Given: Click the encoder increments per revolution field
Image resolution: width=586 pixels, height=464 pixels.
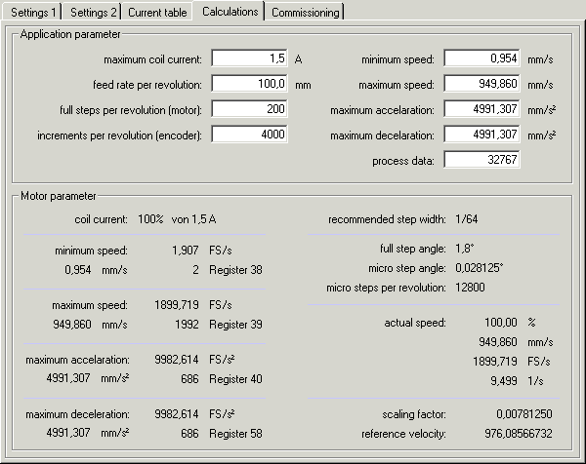Looking at the screenshot, I should [249, 135].
